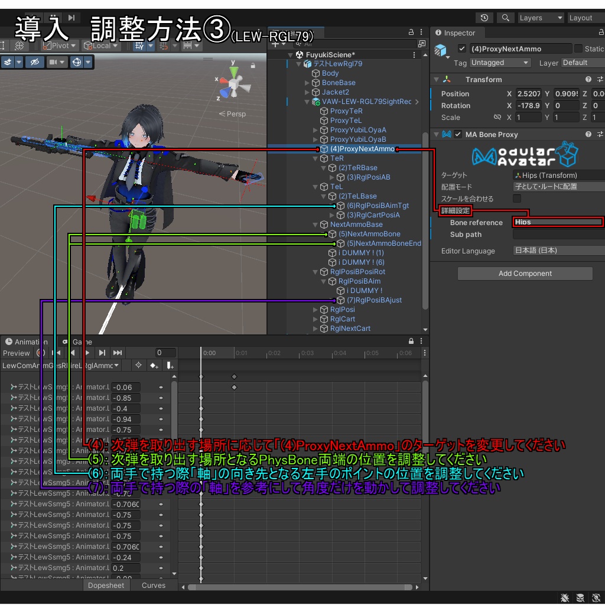605x605 pixels.
Task: Collapse the Transform component foldout
Action: (437, 80)
